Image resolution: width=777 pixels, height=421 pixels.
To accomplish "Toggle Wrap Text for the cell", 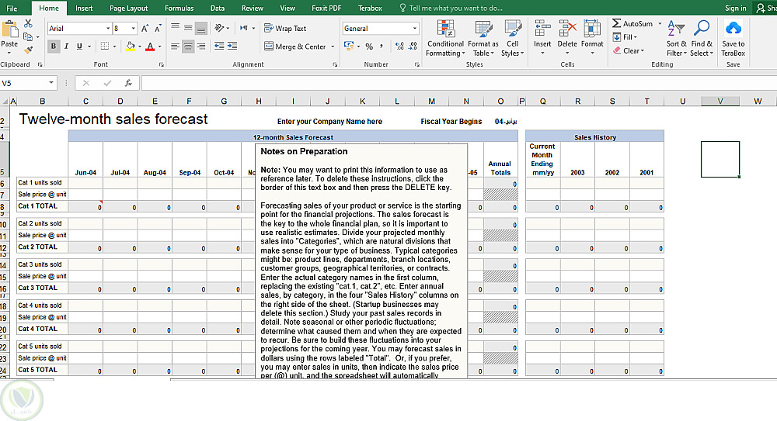I will coord(284,29).
